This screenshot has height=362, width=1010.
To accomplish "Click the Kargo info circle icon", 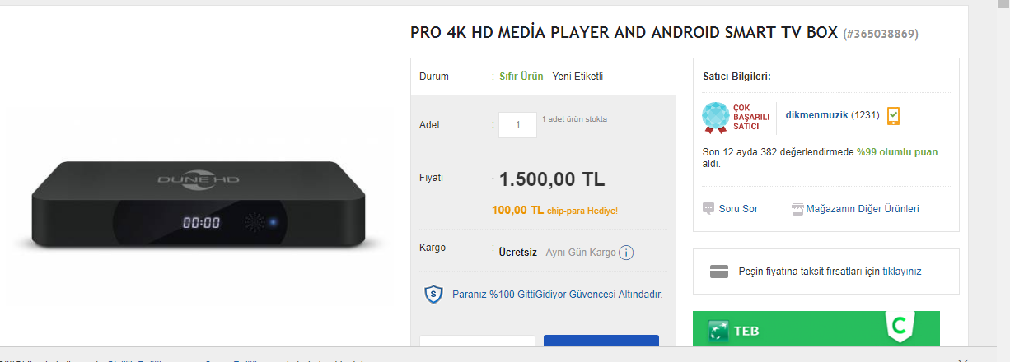I will coord(626,253).
